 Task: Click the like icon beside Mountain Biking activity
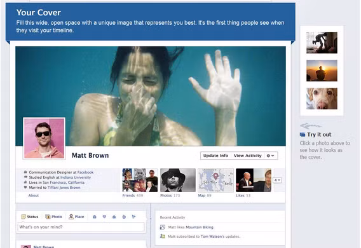pos(163,227)
